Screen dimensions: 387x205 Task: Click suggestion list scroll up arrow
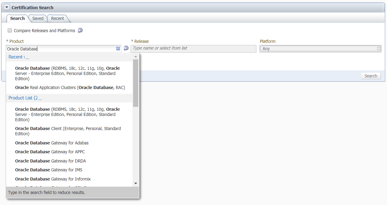pos(136,56)
